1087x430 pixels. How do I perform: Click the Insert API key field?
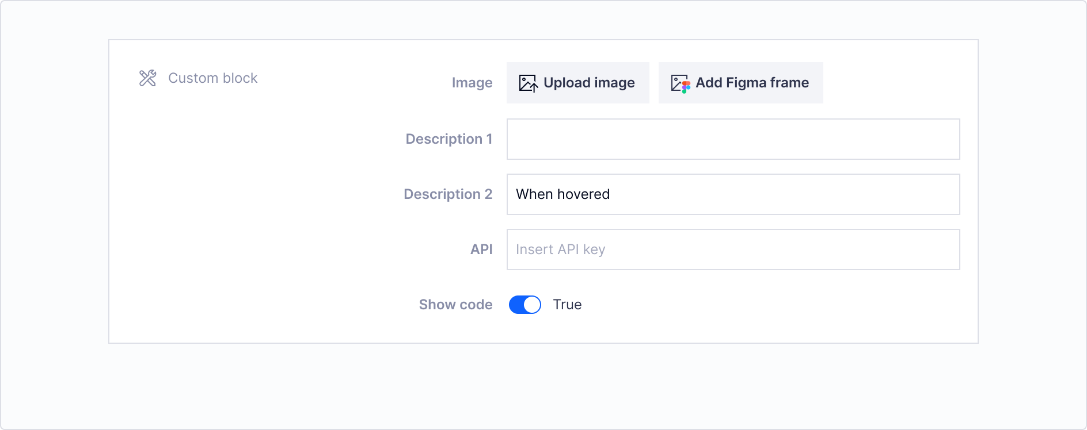732,249
